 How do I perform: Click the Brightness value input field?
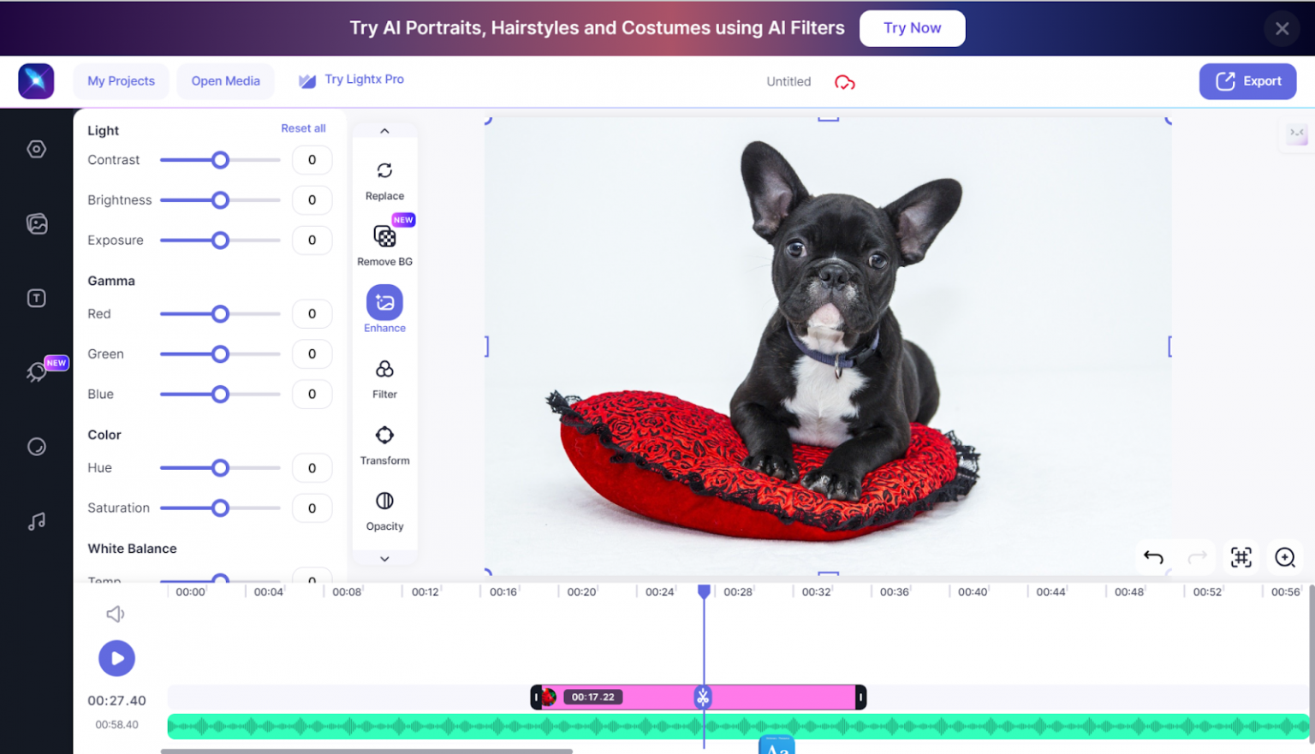click(312, 200)
